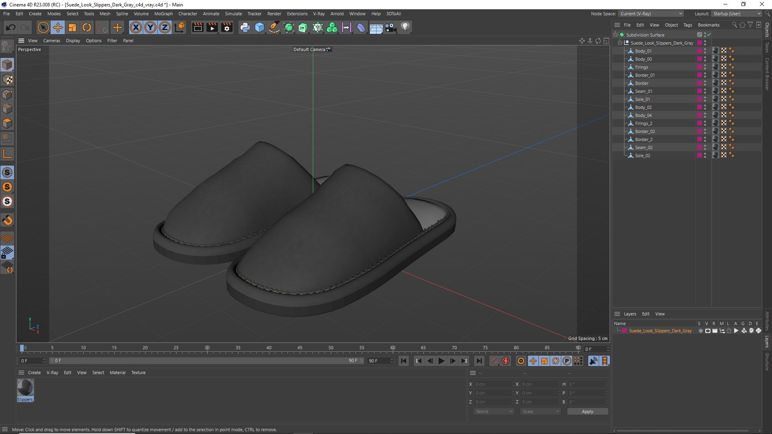Open the Scale mode dropdown
Screen dimensions: 772x434
[x=540, y=411]
